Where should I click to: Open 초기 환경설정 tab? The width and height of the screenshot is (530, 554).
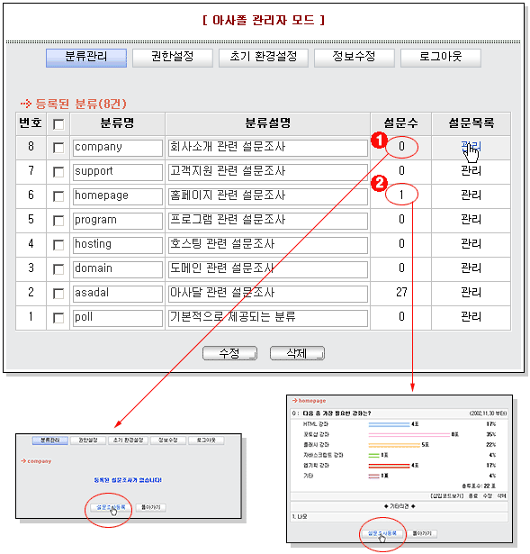point(264,58)
